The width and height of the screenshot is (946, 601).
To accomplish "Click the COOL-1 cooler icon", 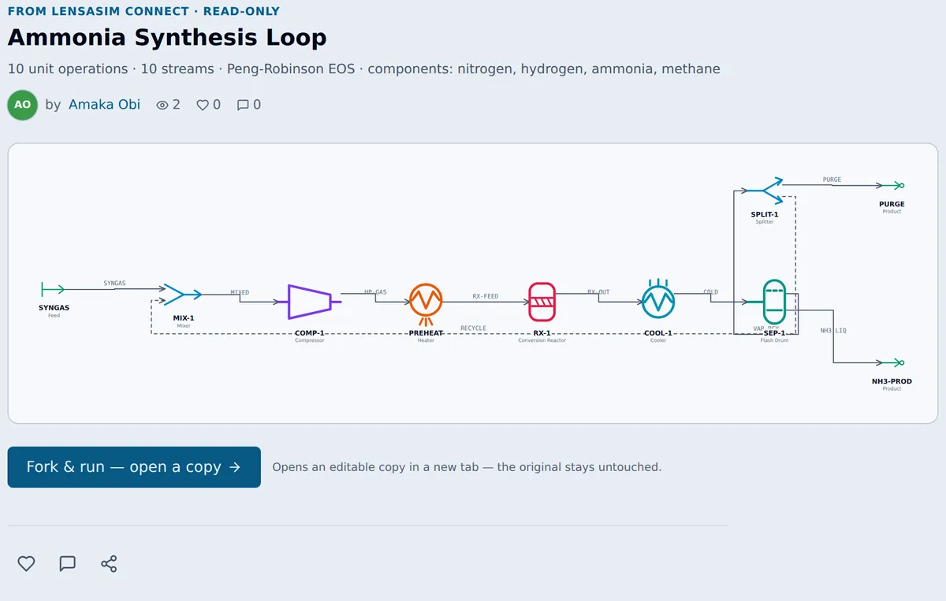I will pyautogui.click(x=658, y=299).
